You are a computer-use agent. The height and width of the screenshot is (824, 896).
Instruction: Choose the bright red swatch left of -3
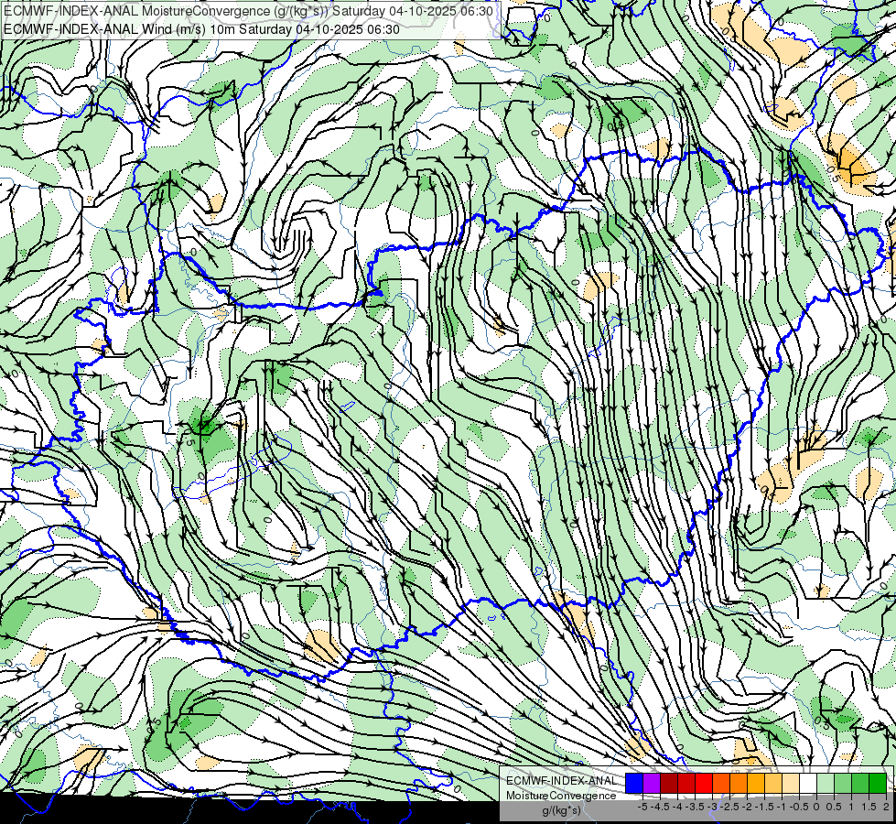point(704,783)
